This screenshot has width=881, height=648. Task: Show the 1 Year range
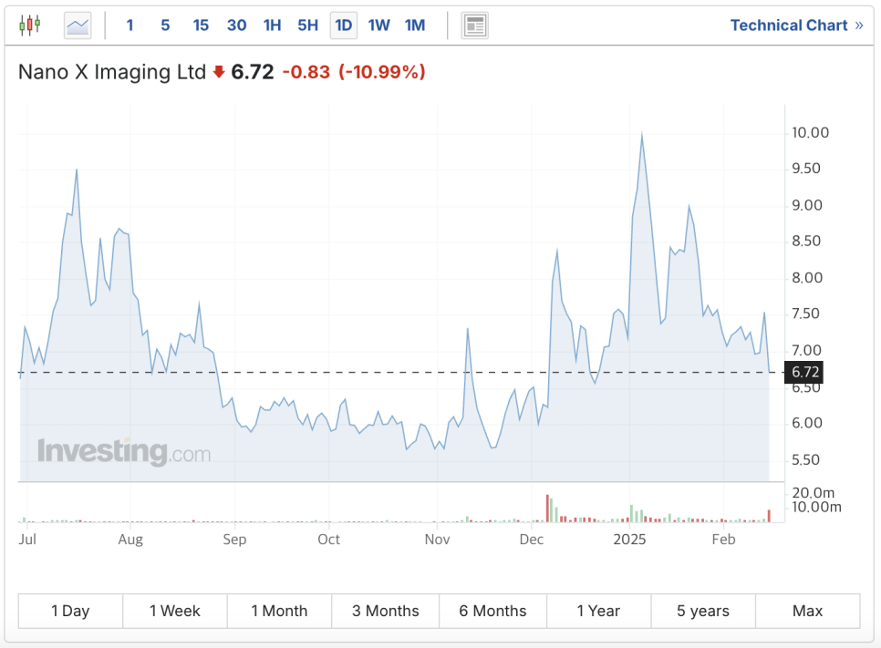pos(598,611)
